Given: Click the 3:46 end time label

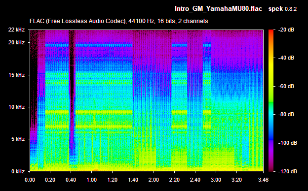Looking at the screenshot, I should click(x=263, y=180).
